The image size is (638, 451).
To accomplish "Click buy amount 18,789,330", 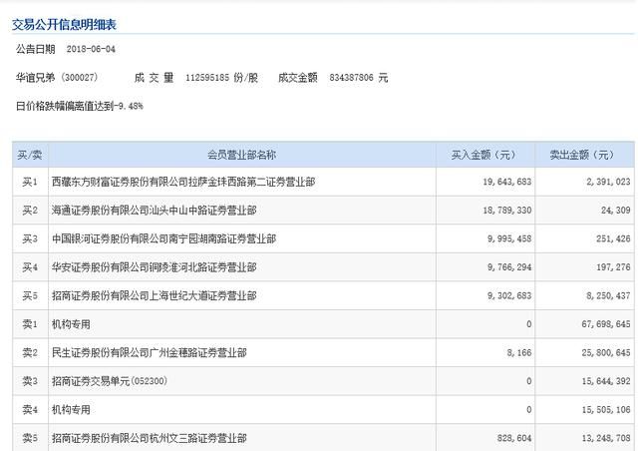I will pyautogui.click(x=507, y=211).
